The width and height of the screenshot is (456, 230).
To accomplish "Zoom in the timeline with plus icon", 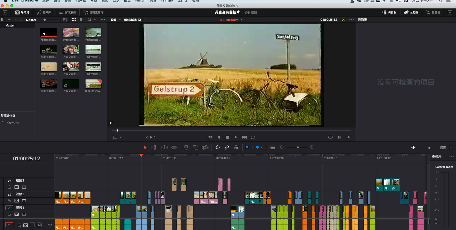I will click(x=312, y=147).
